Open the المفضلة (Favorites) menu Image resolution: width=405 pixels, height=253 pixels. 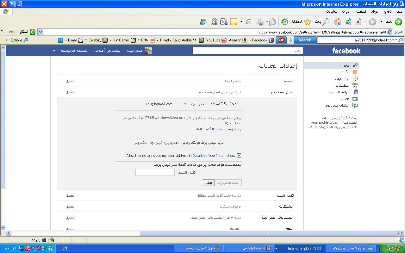tap(361, 11)
